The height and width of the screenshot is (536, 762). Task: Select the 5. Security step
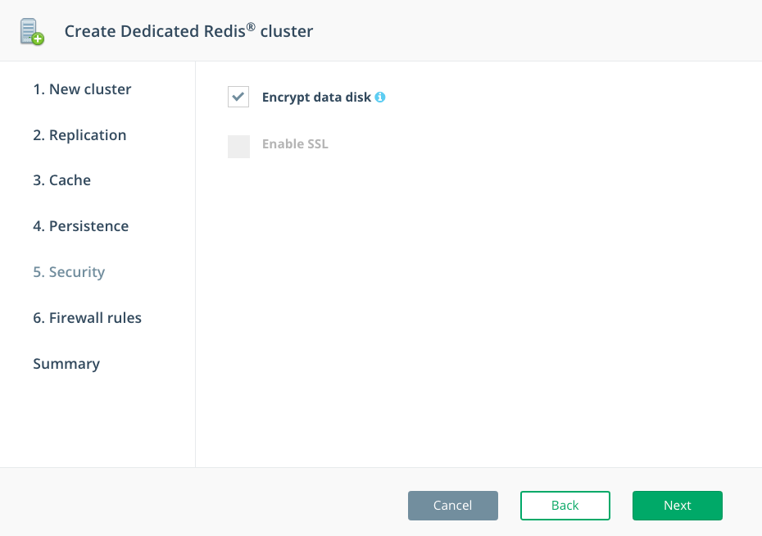pos(69,272)
